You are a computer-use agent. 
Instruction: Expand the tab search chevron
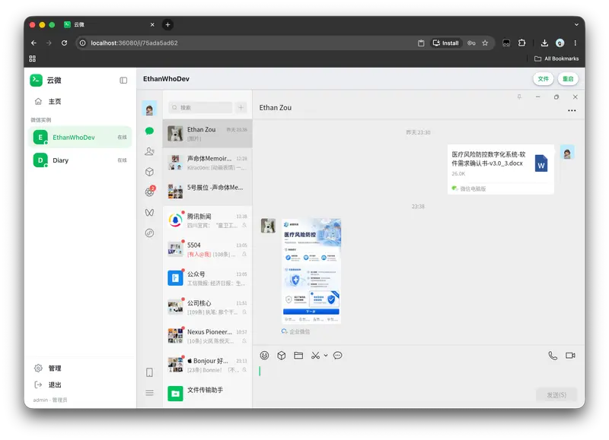(x=577, y=24)
